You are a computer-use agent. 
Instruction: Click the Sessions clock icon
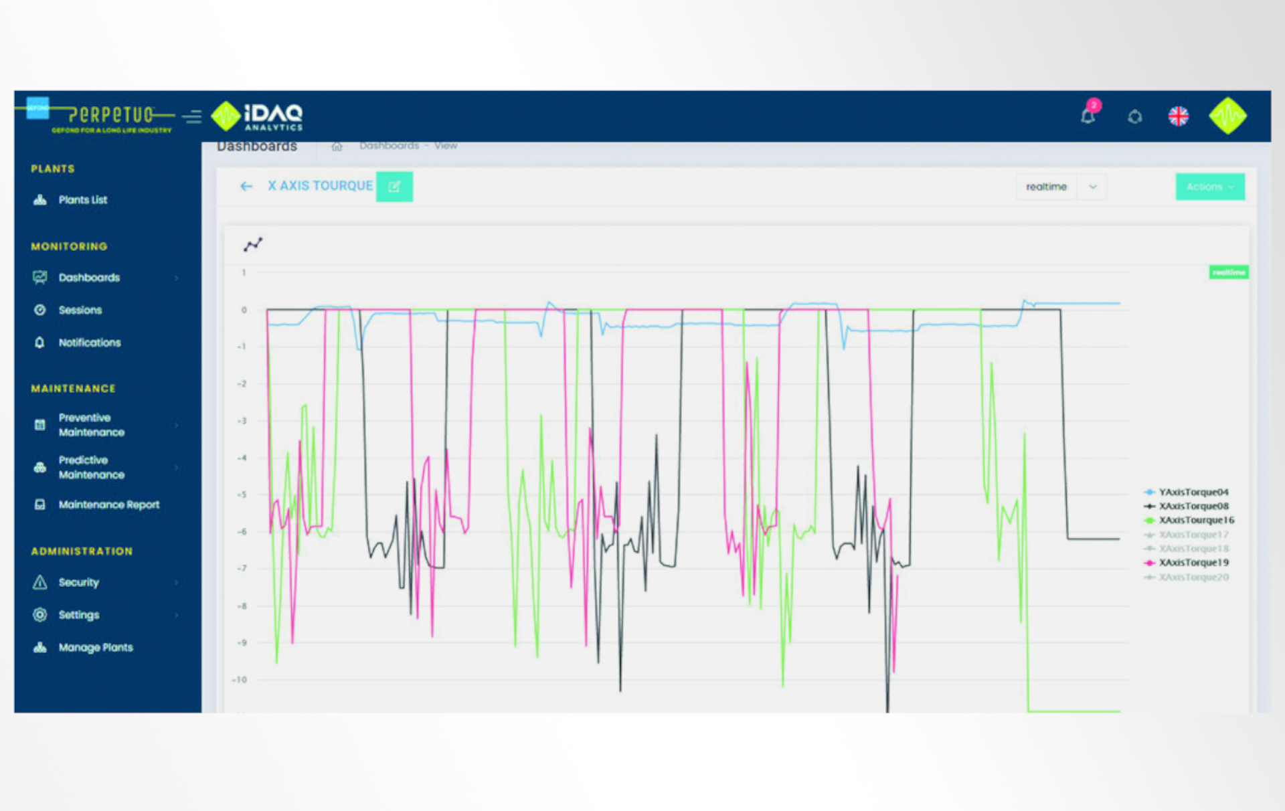40,310
